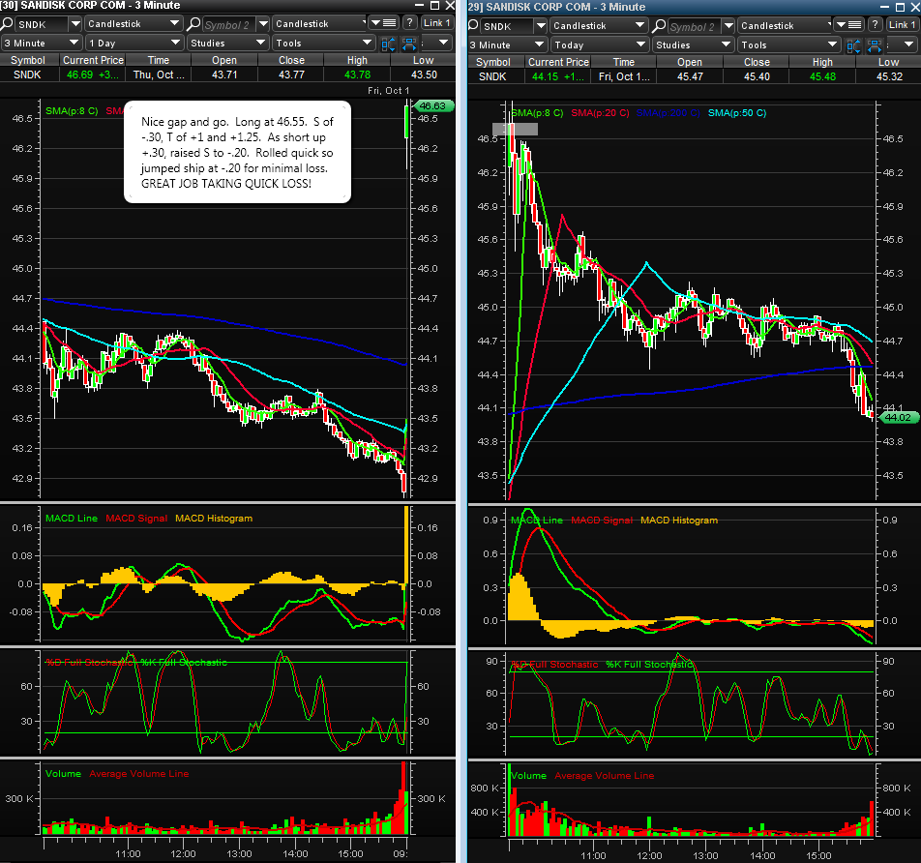
Task: Click the symbol search magnifier in window 29
Action: coord(473,26)
